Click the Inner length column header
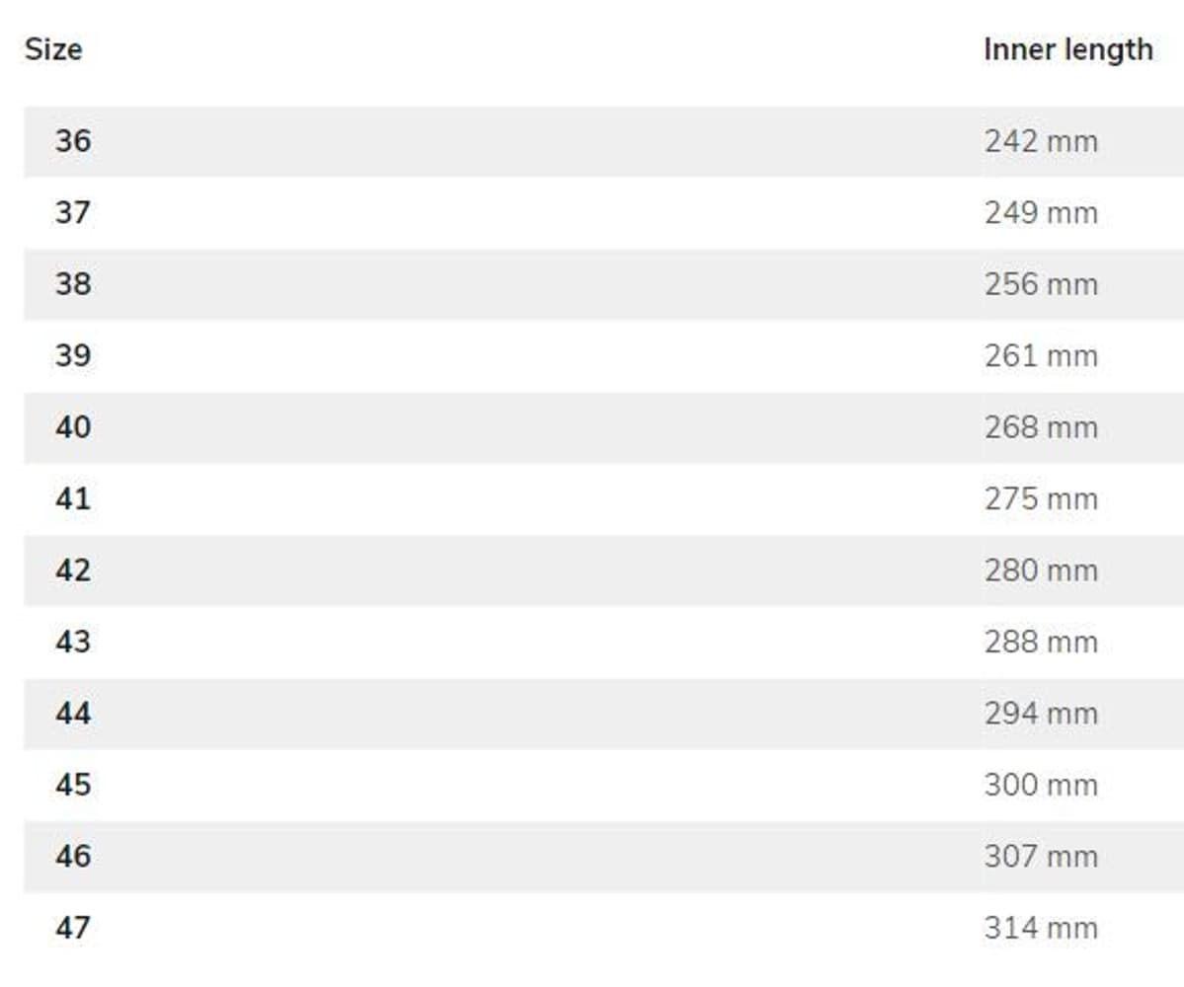 1067,49
